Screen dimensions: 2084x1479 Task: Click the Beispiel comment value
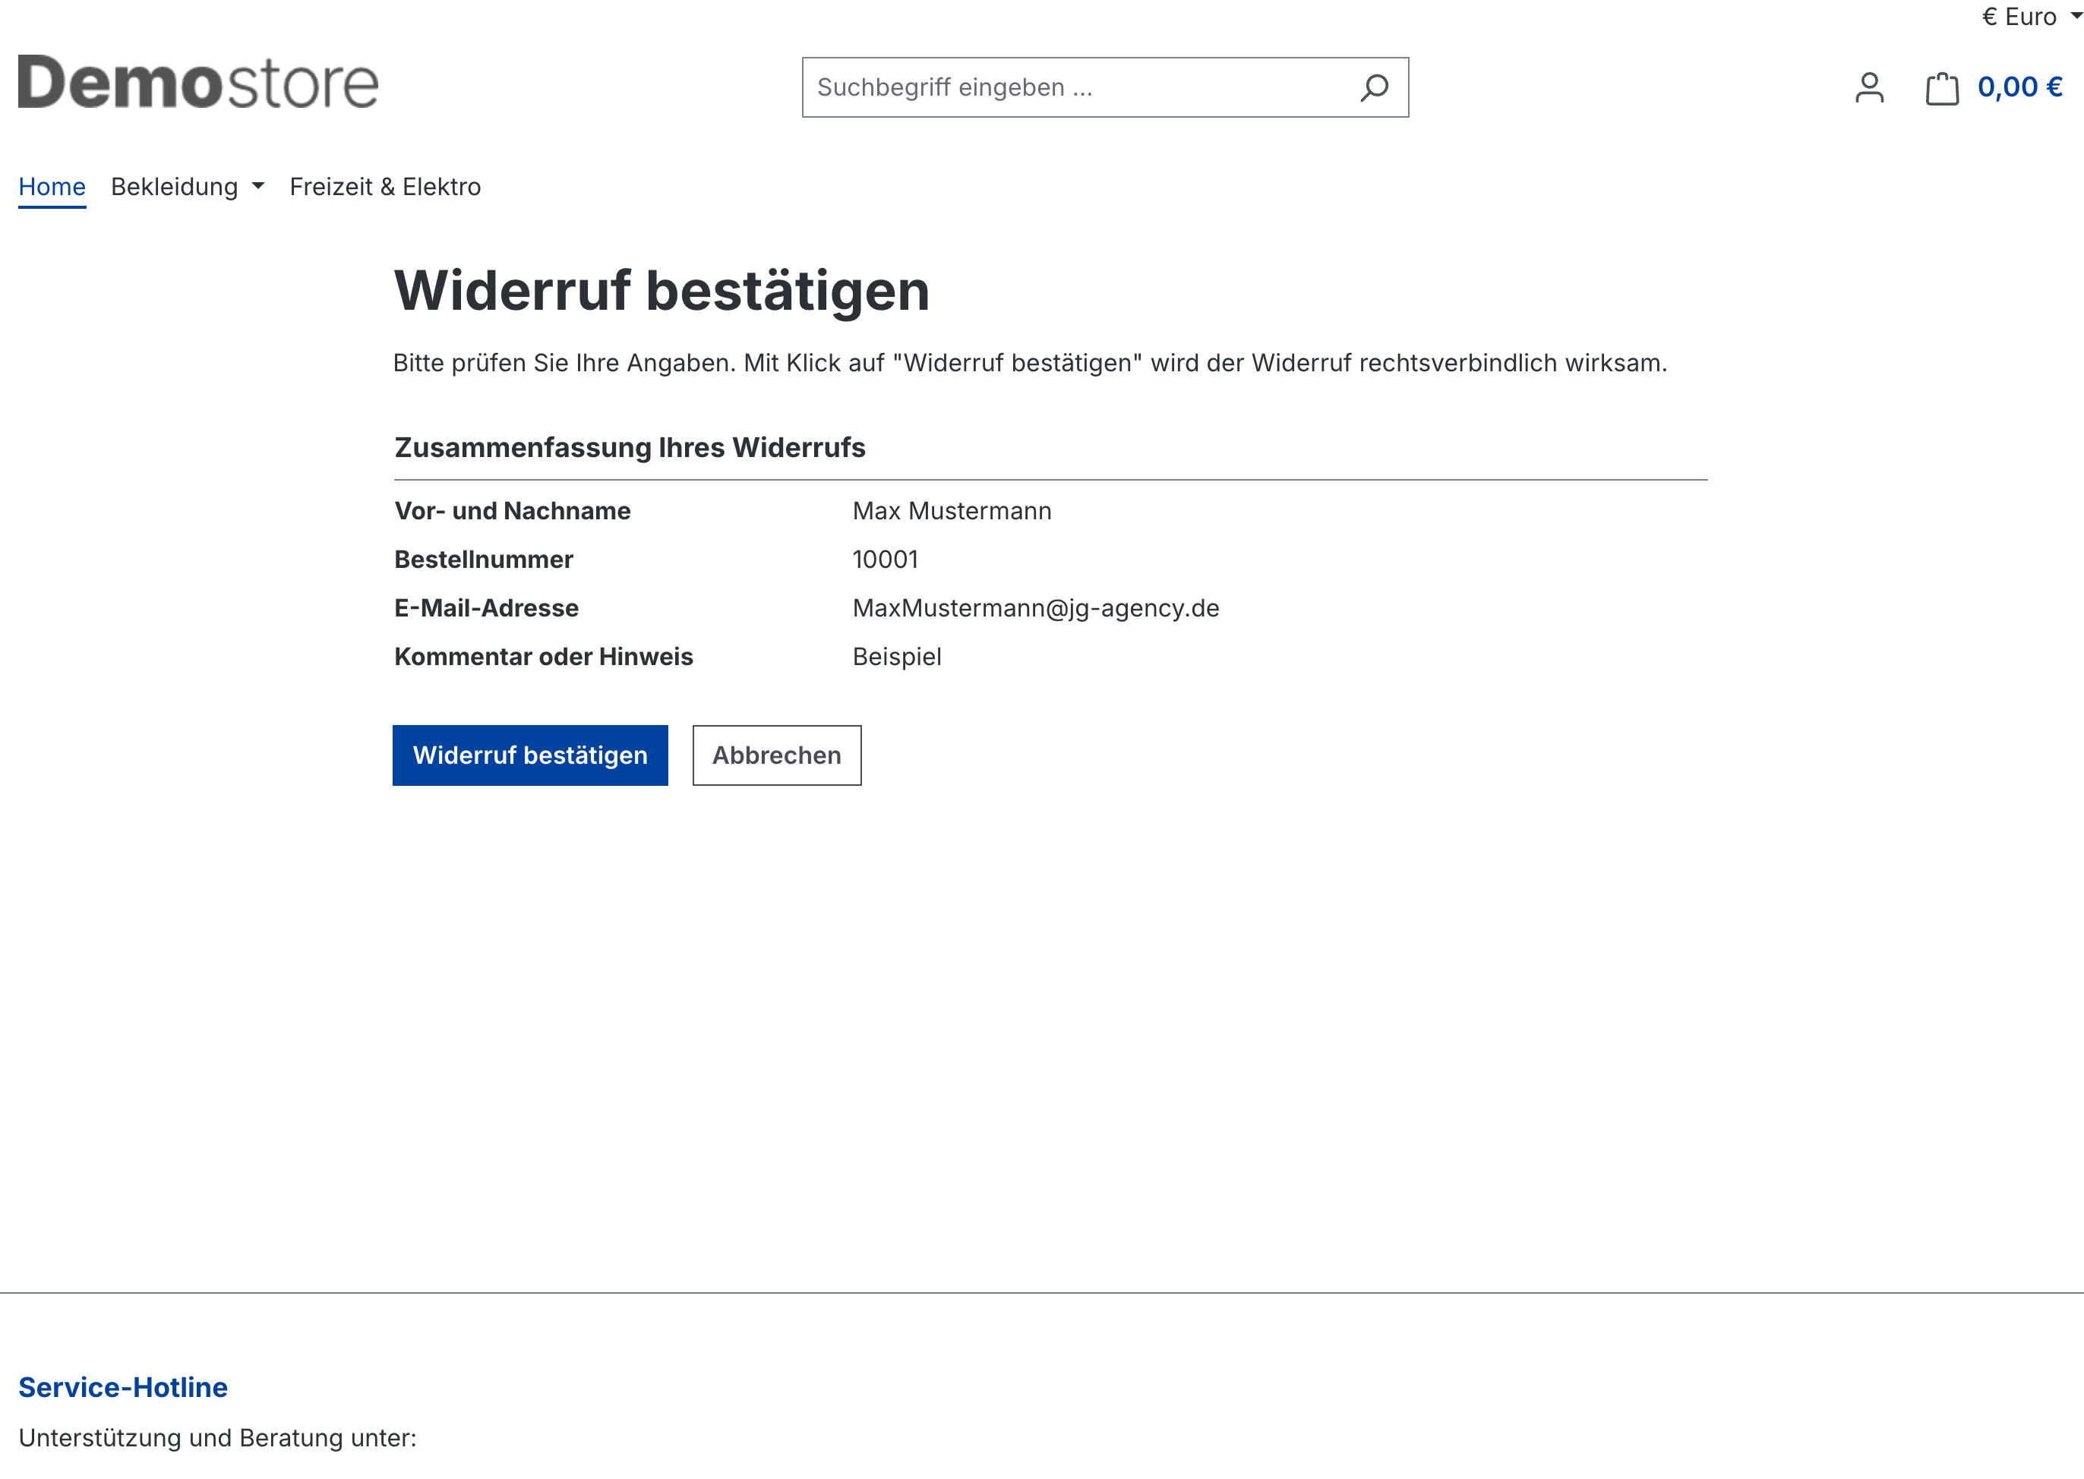(896, 657)
